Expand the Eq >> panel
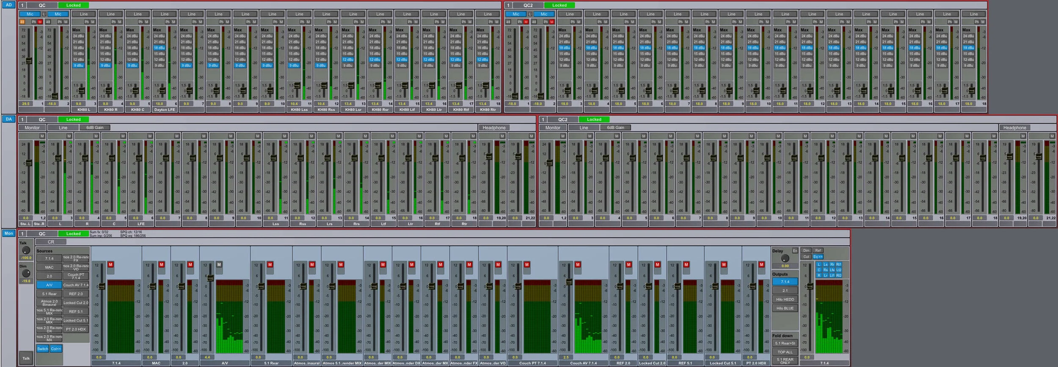 point(818,257)
